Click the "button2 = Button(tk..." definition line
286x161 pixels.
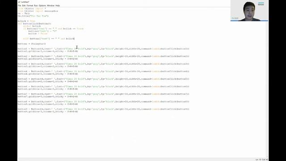pyautogui.click(x=103, y=56)
